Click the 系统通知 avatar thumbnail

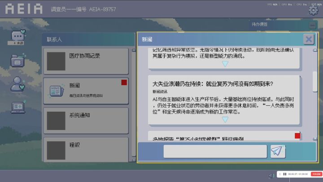56,121
